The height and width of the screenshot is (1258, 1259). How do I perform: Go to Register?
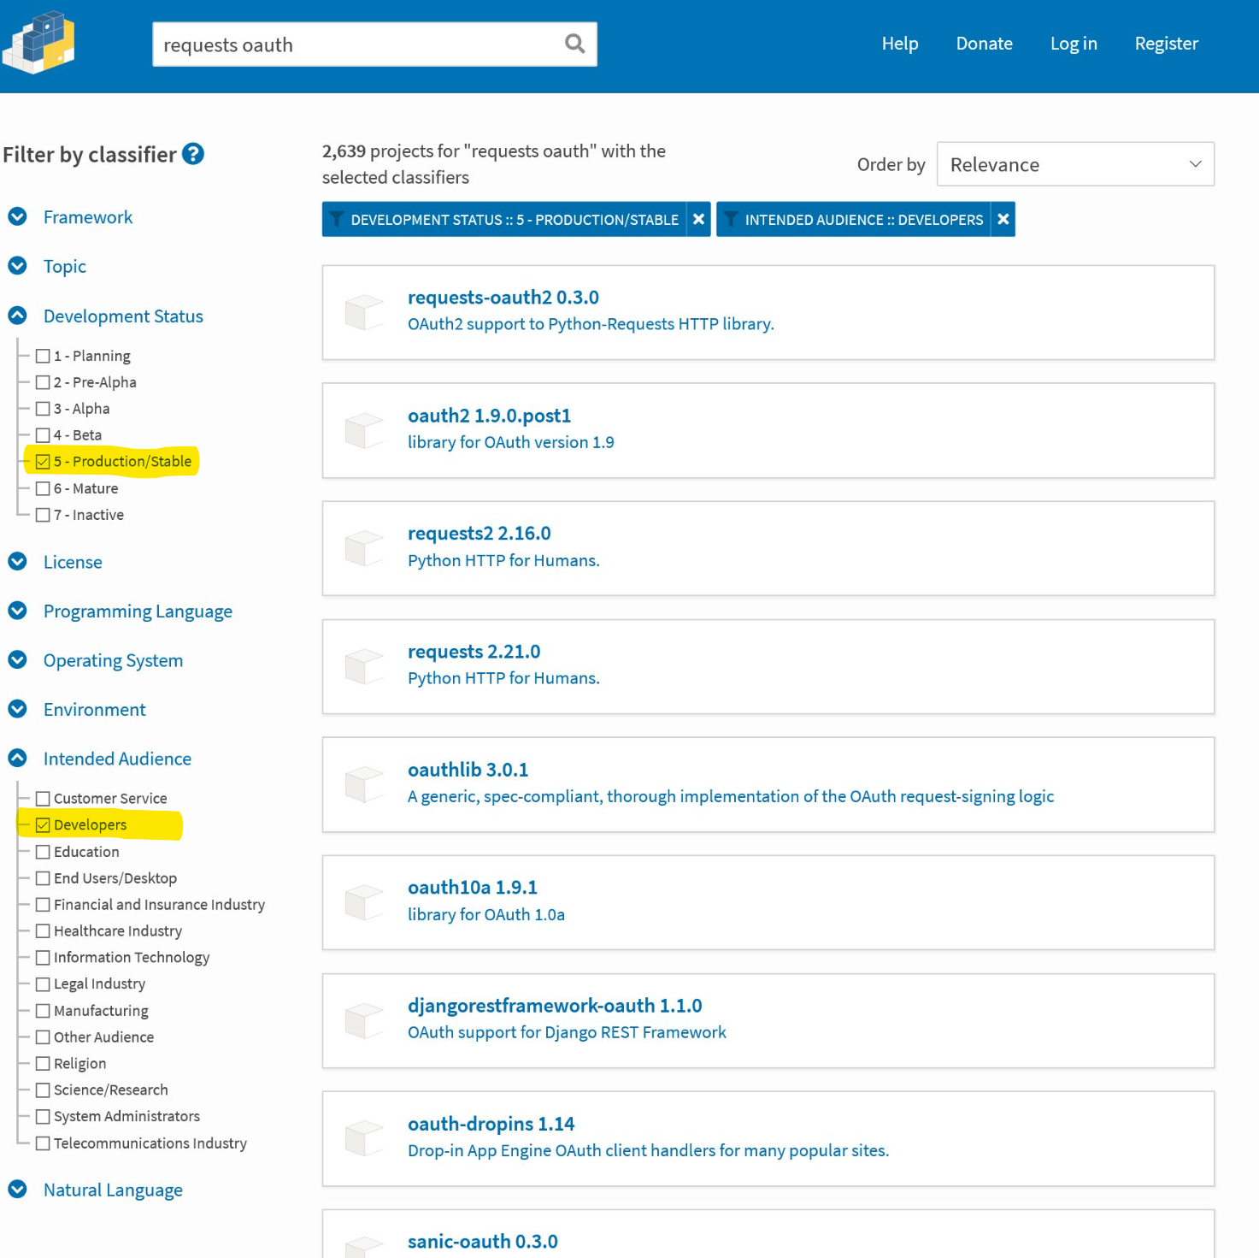1166,44
